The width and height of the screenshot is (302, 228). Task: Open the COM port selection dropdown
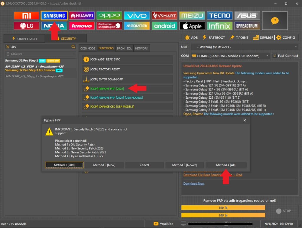tap(230, 56)
